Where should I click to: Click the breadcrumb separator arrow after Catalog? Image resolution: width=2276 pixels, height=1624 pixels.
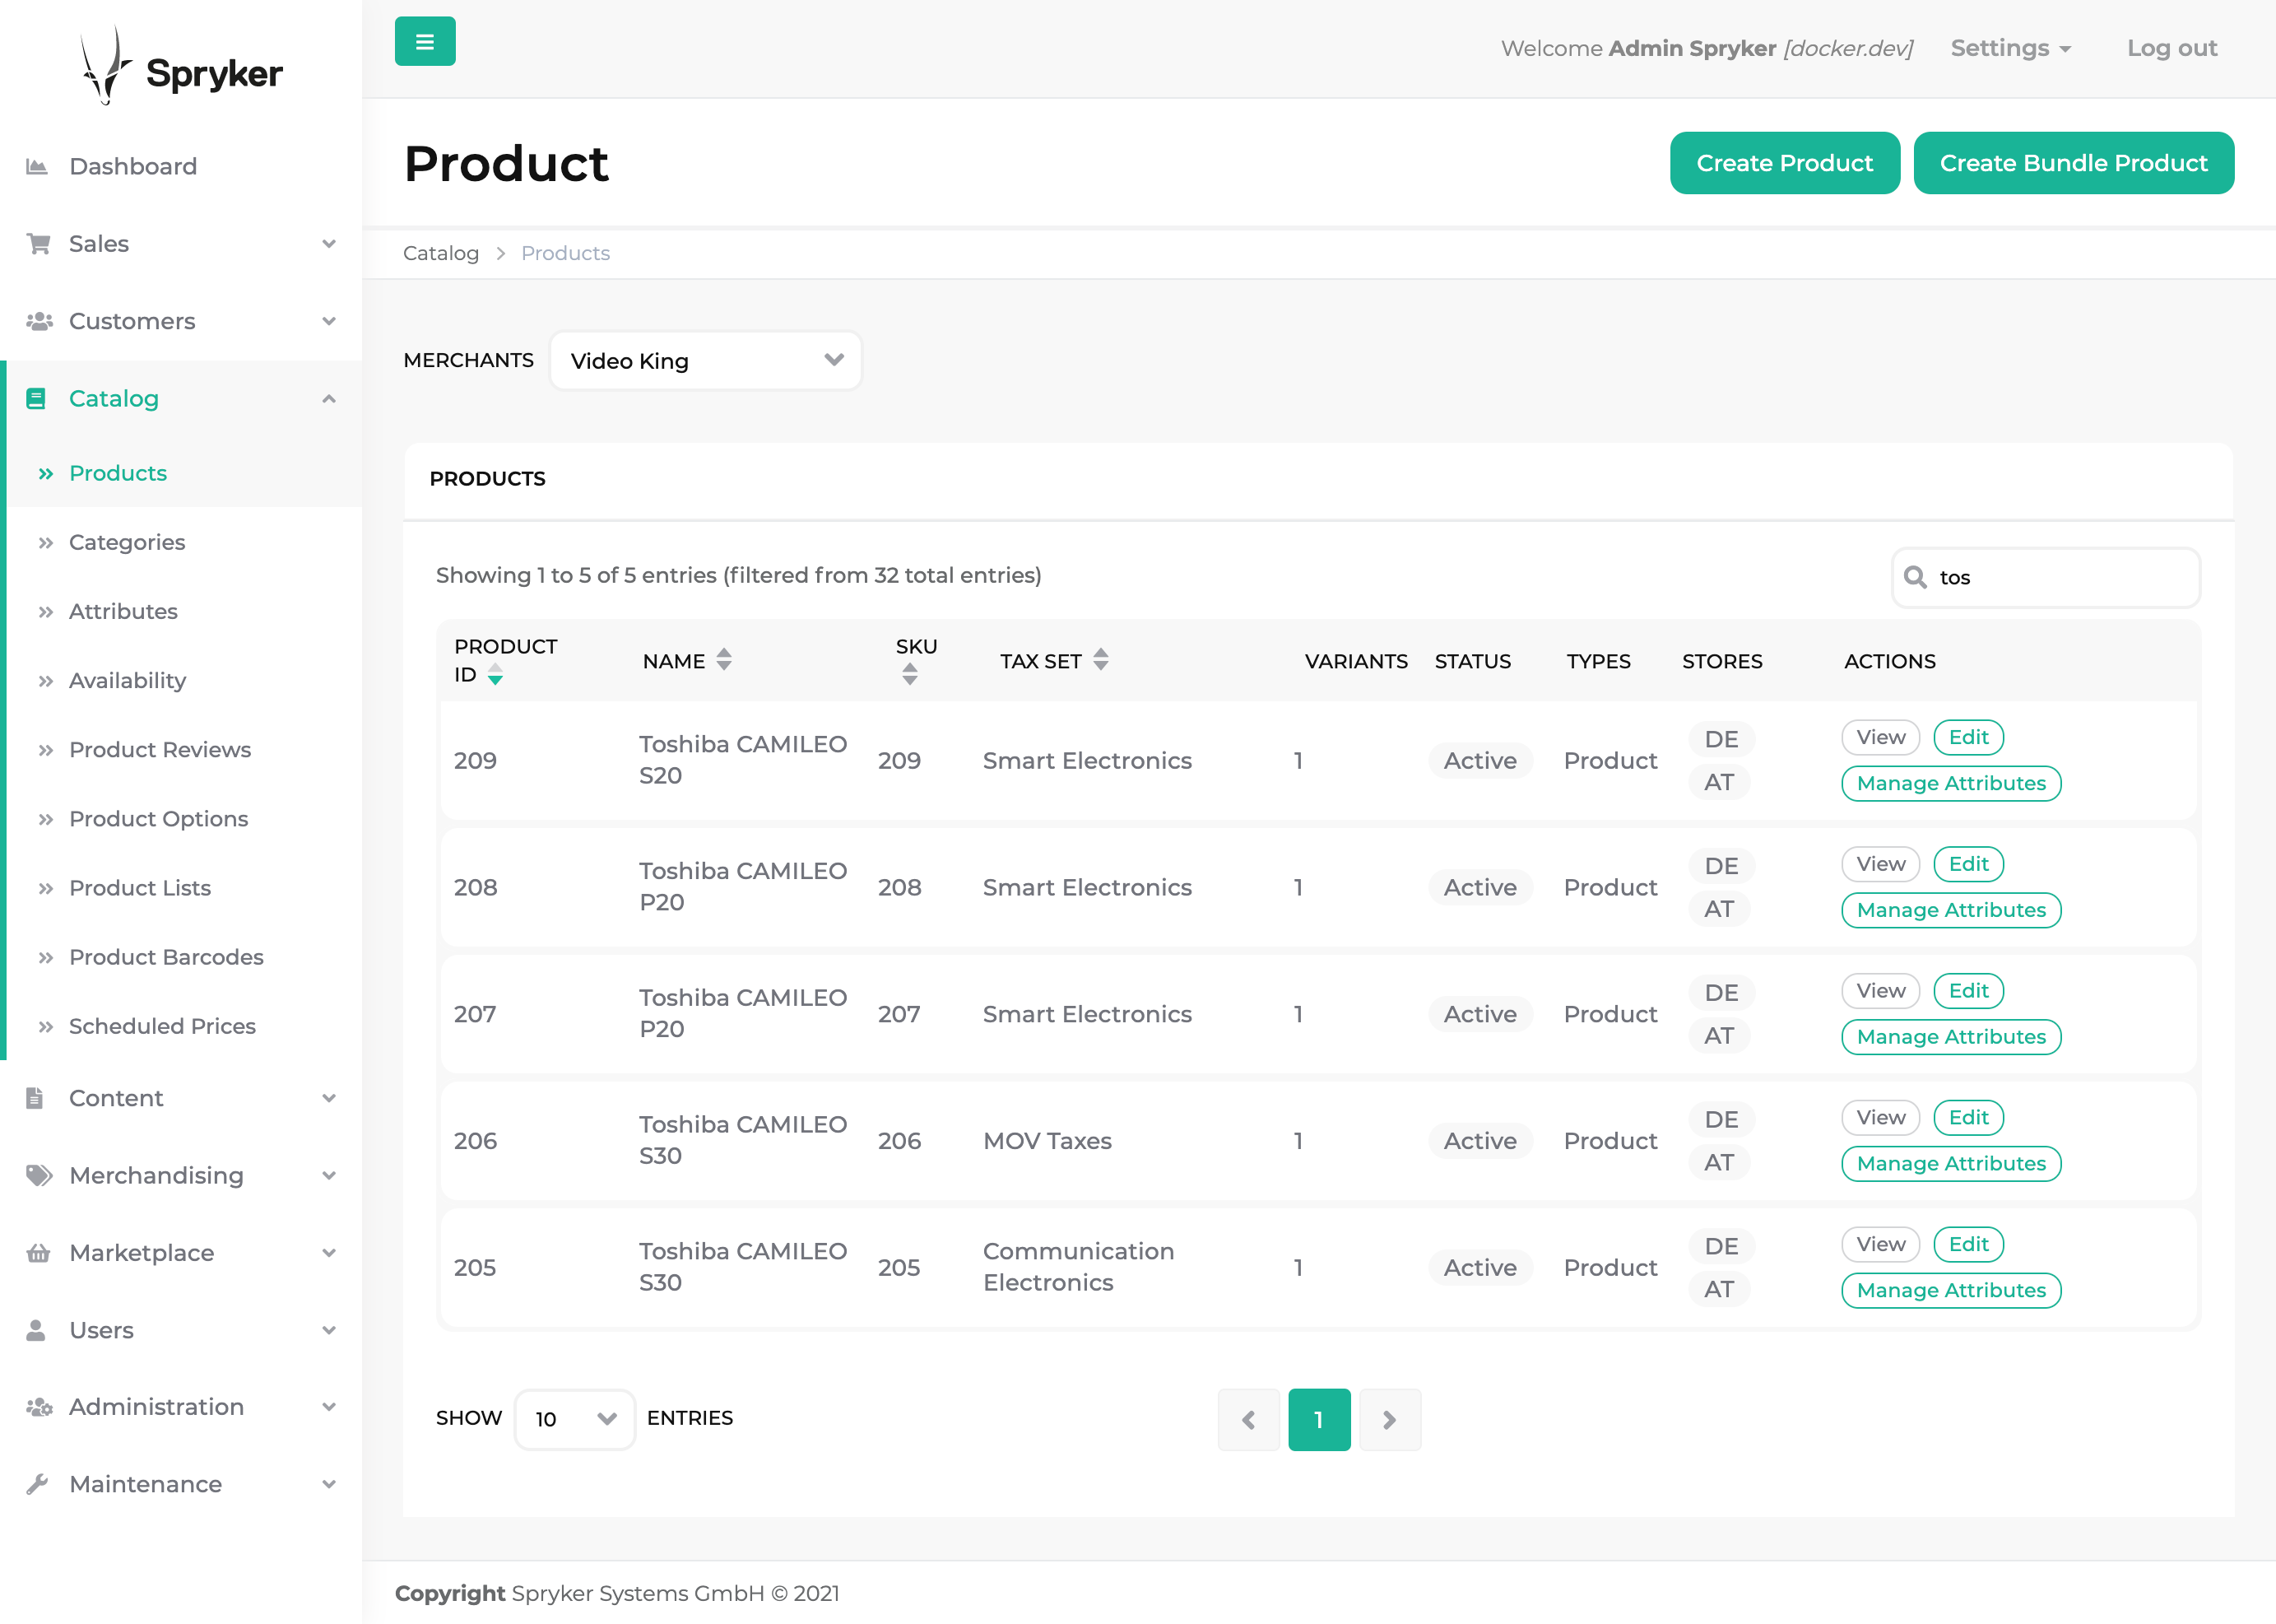501,253
